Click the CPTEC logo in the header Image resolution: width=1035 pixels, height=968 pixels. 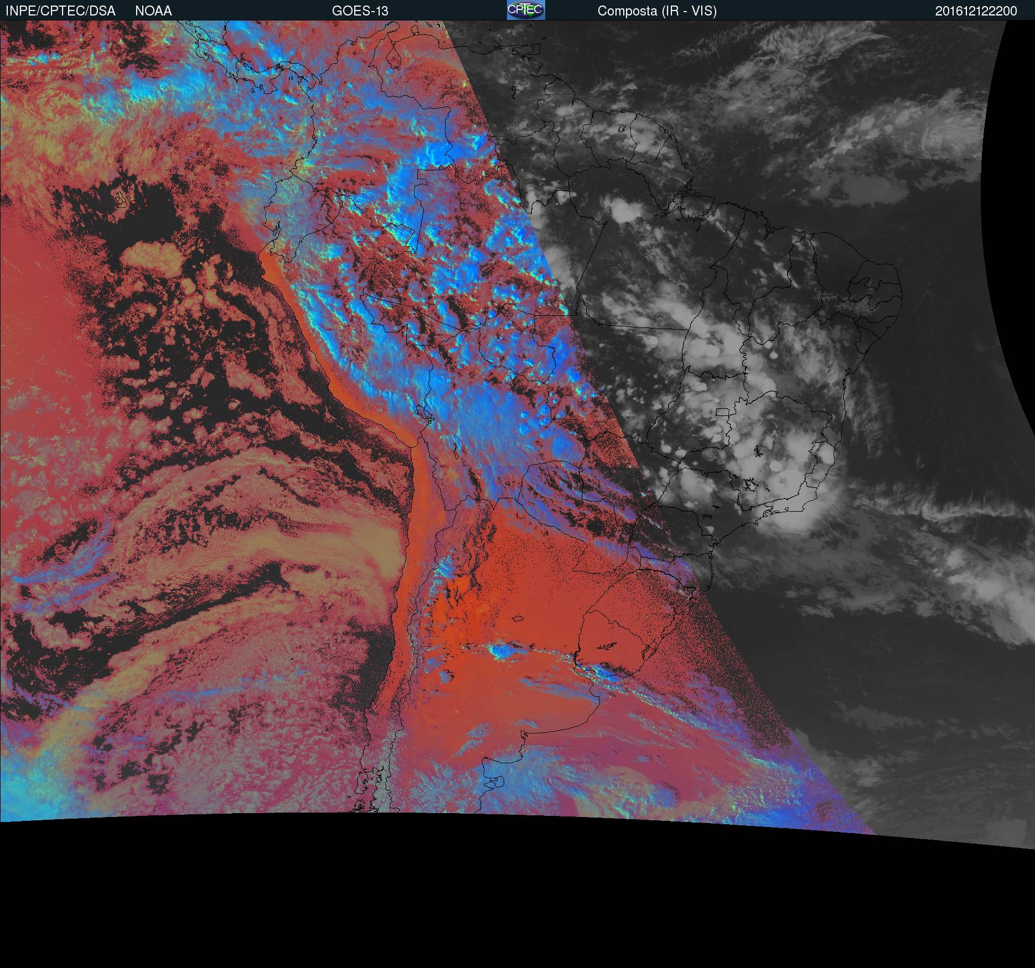(x=525, y=10)
